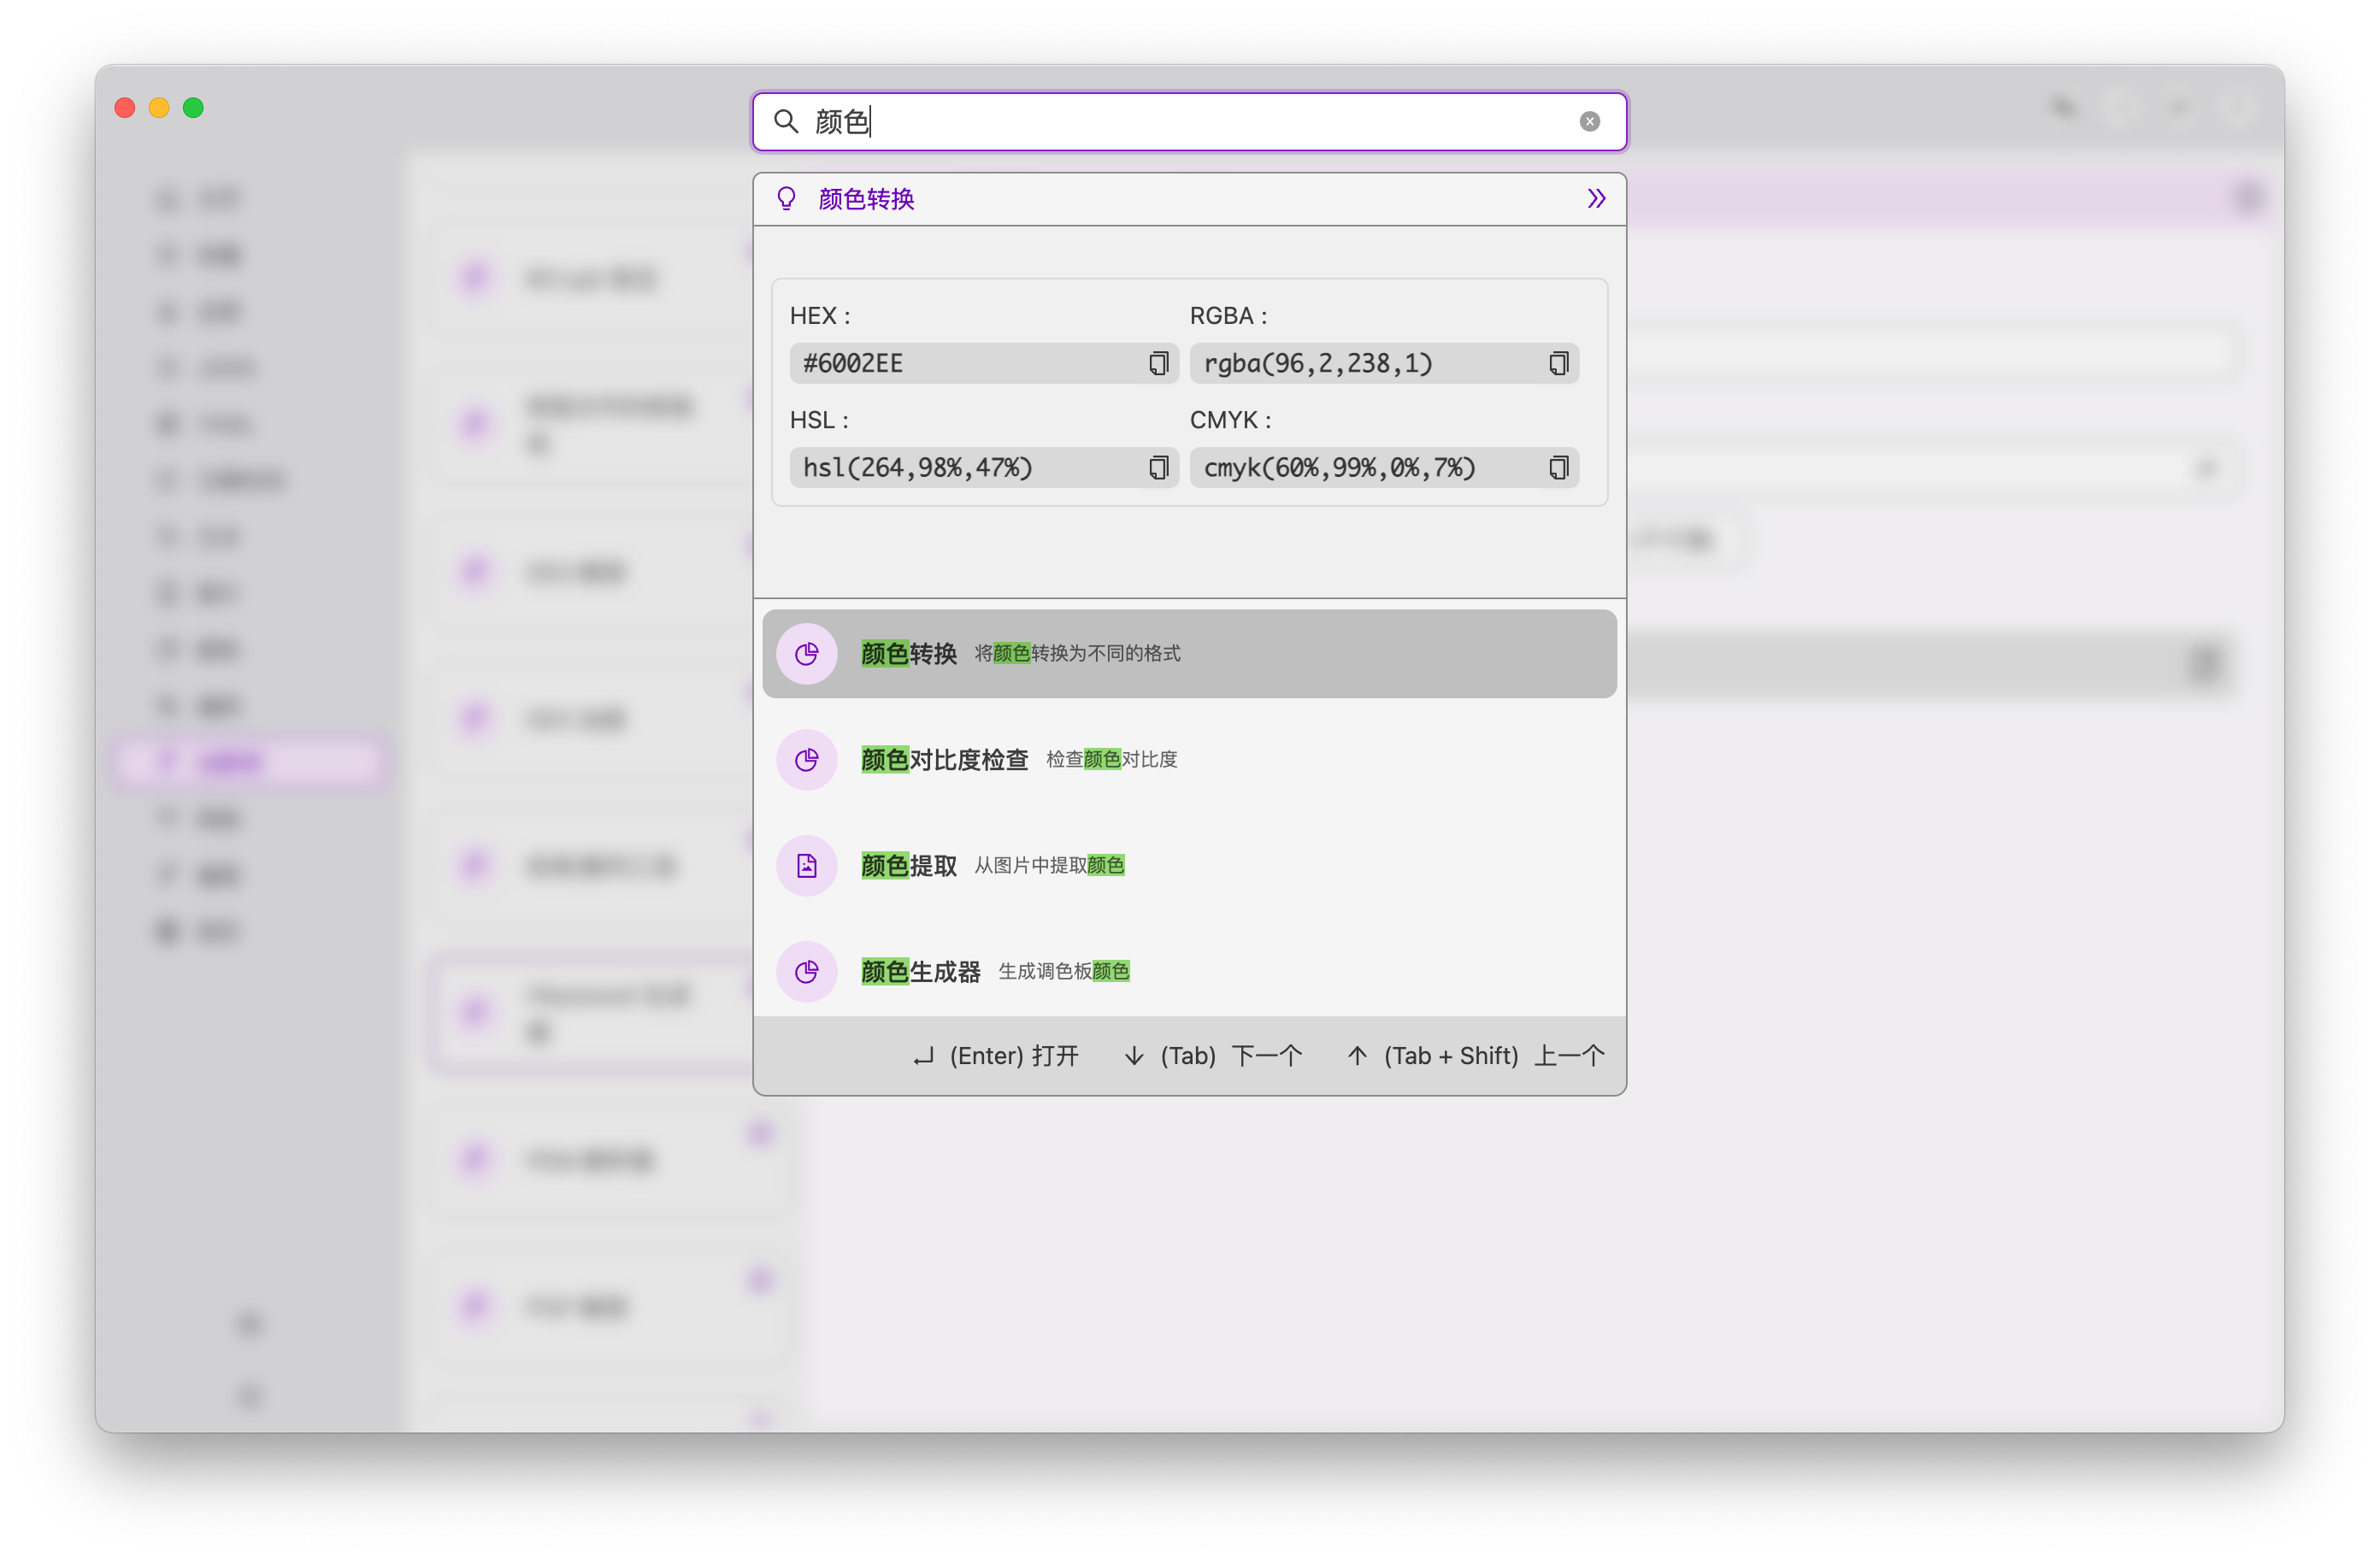Click the CMYK field cmyk(60%,99%,0%,7%)

tap(1384, 467)
